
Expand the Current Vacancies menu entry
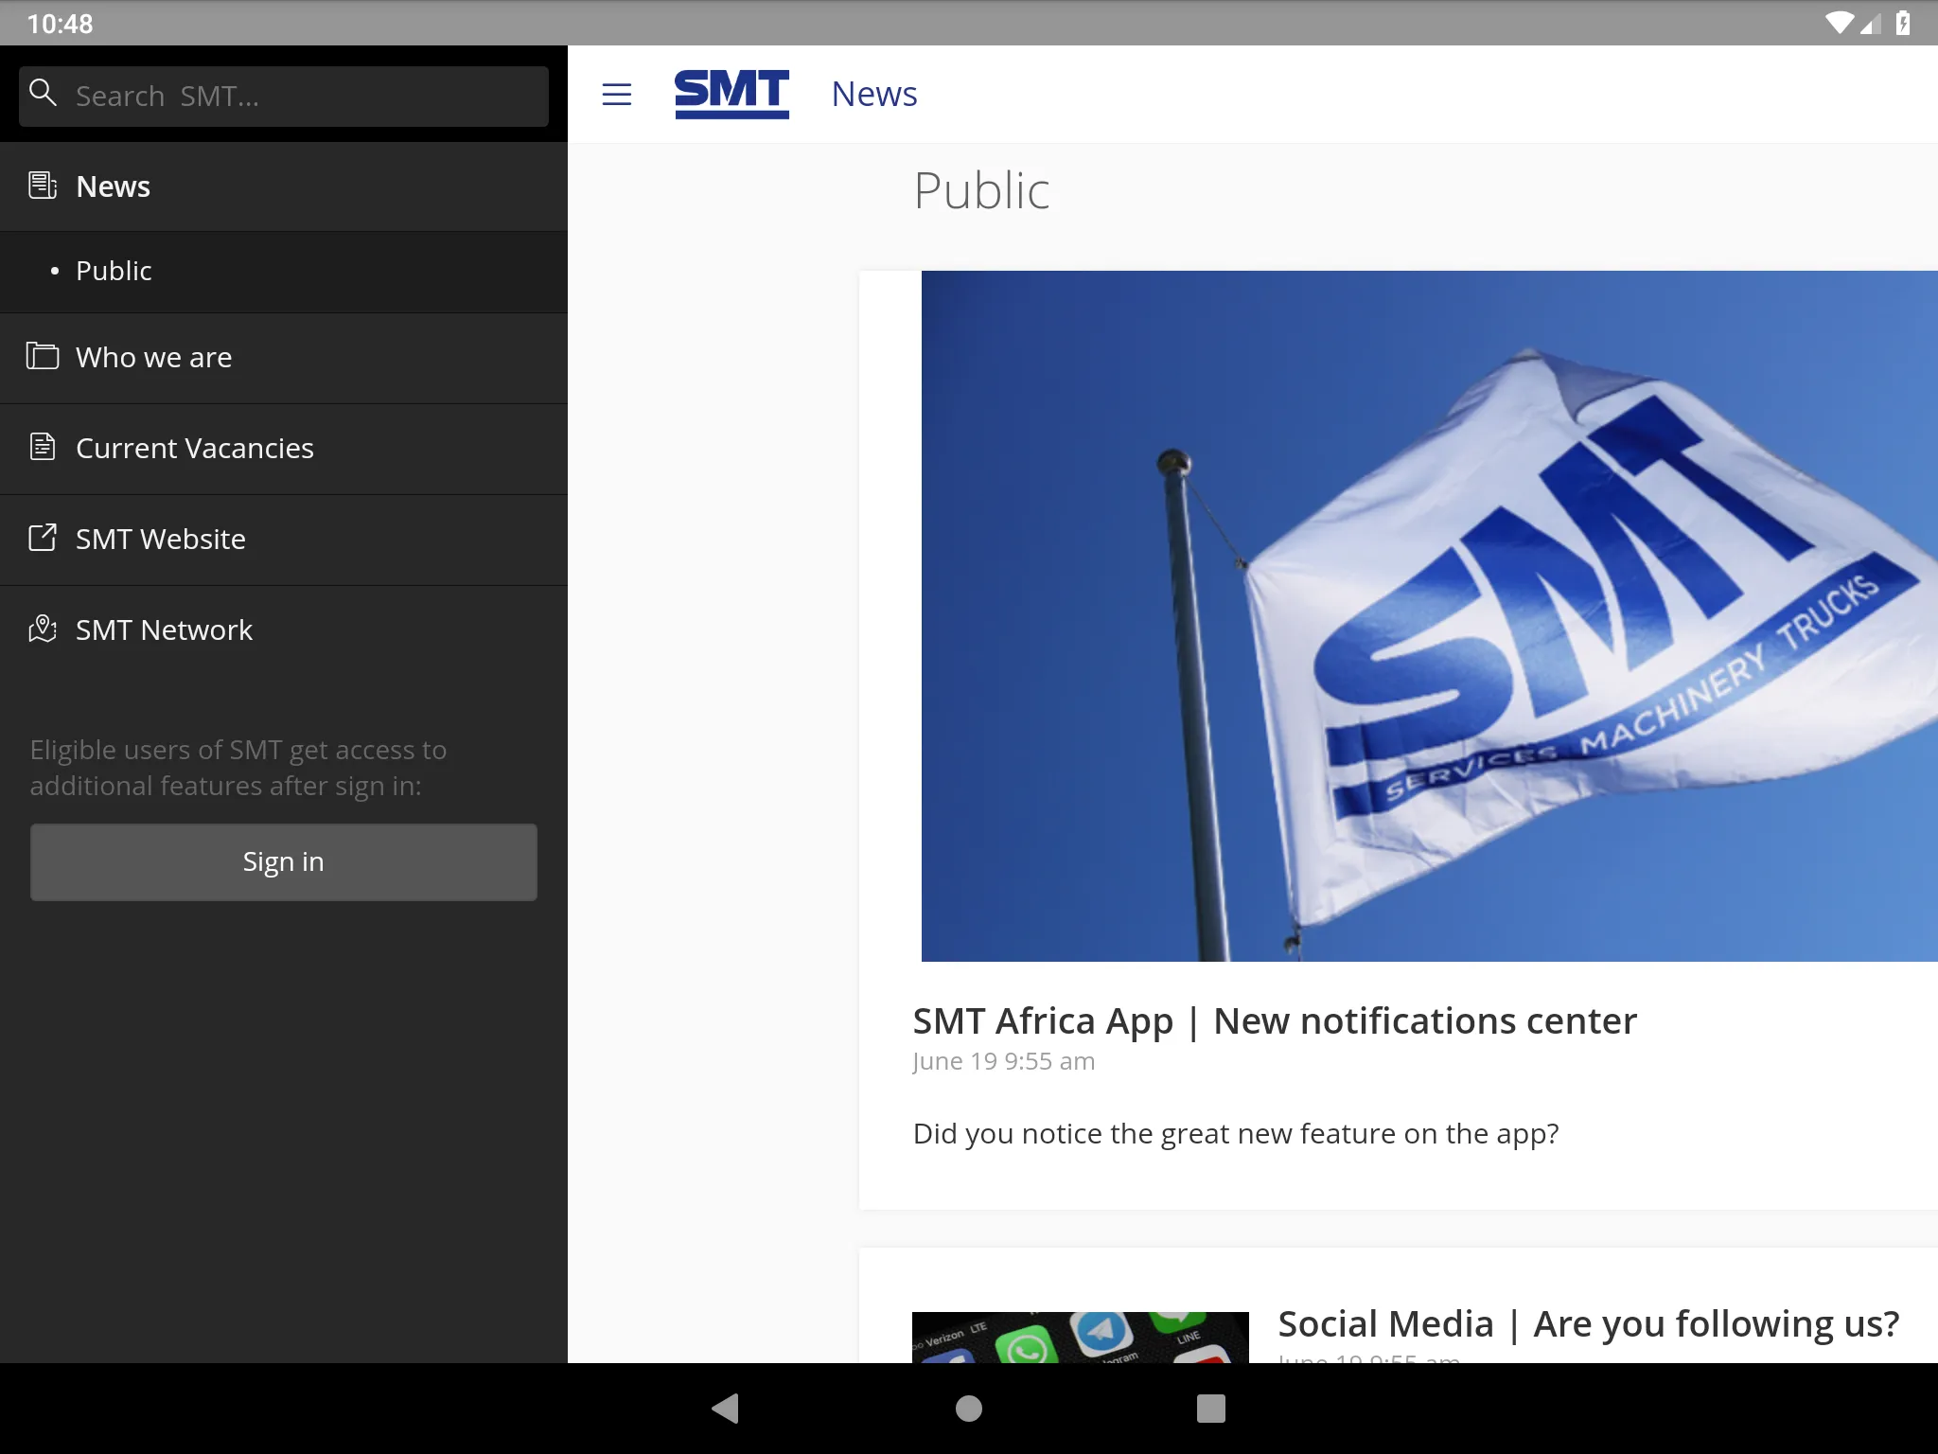pos(282,448)
